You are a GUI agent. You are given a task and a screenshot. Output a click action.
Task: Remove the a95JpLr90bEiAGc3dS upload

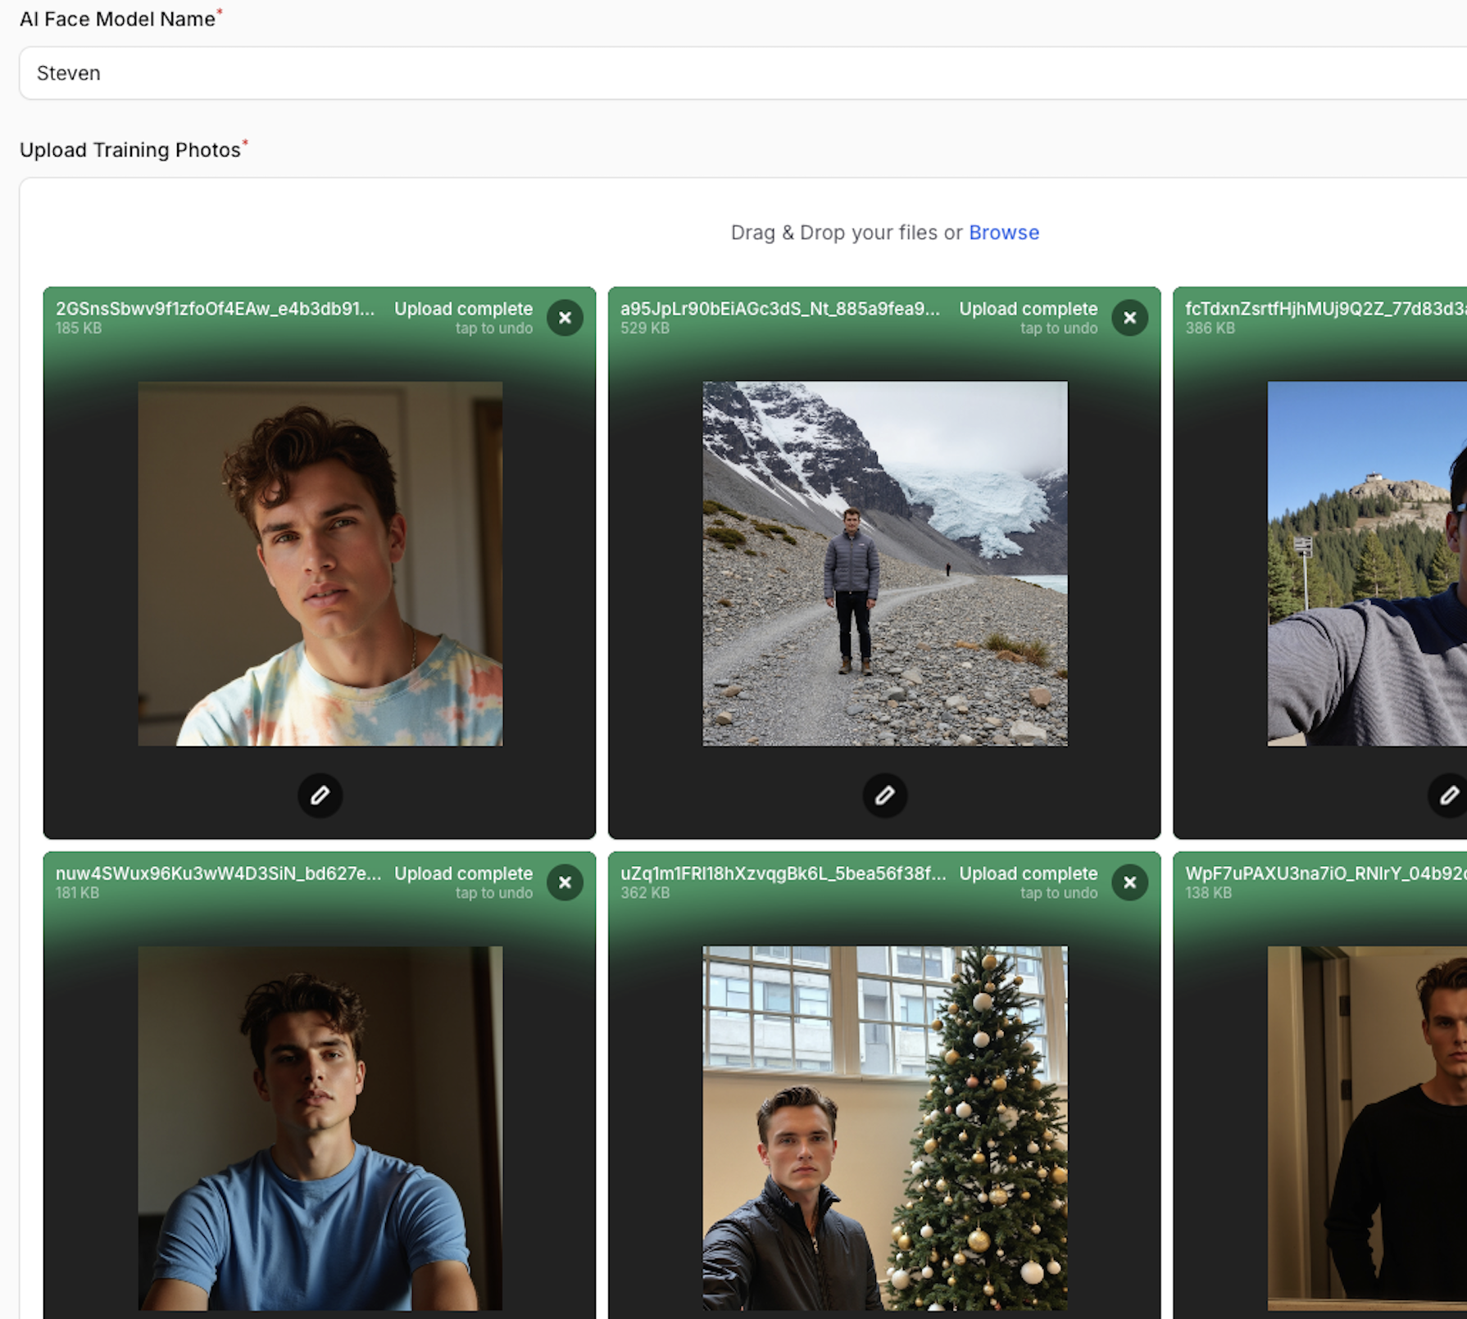coord(1129,318)
